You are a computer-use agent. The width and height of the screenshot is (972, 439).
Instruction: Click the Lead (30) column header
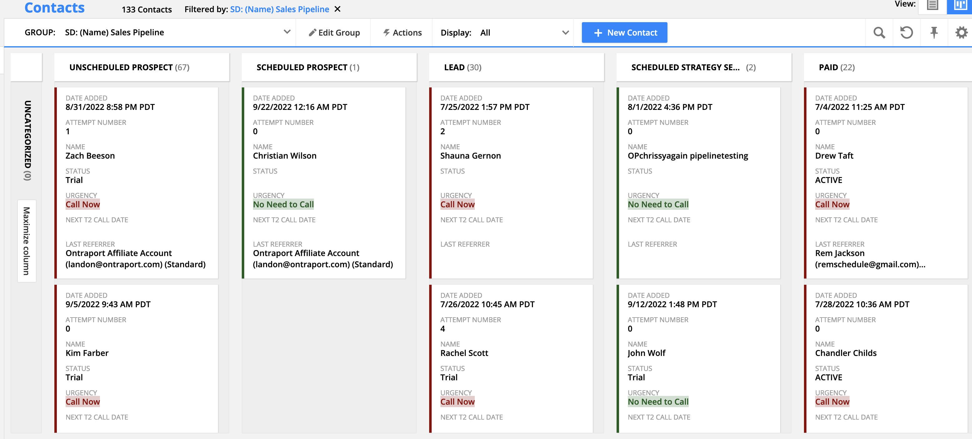tap(463, 67)
